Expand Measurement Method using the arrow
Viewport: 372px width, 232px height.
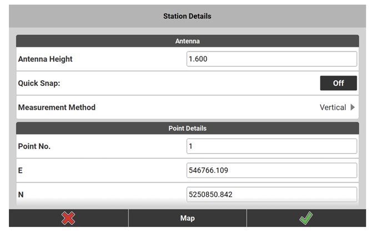click(353, 107)
